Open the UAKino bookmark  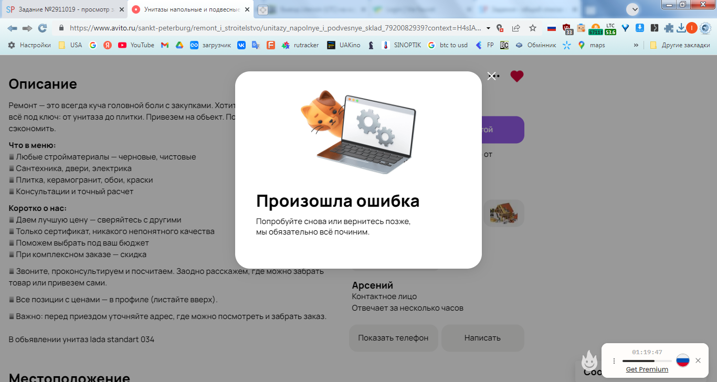click(343, 45)
